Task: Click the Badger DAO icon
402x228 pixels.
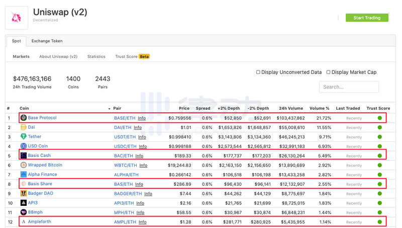Action: (24, 193)
